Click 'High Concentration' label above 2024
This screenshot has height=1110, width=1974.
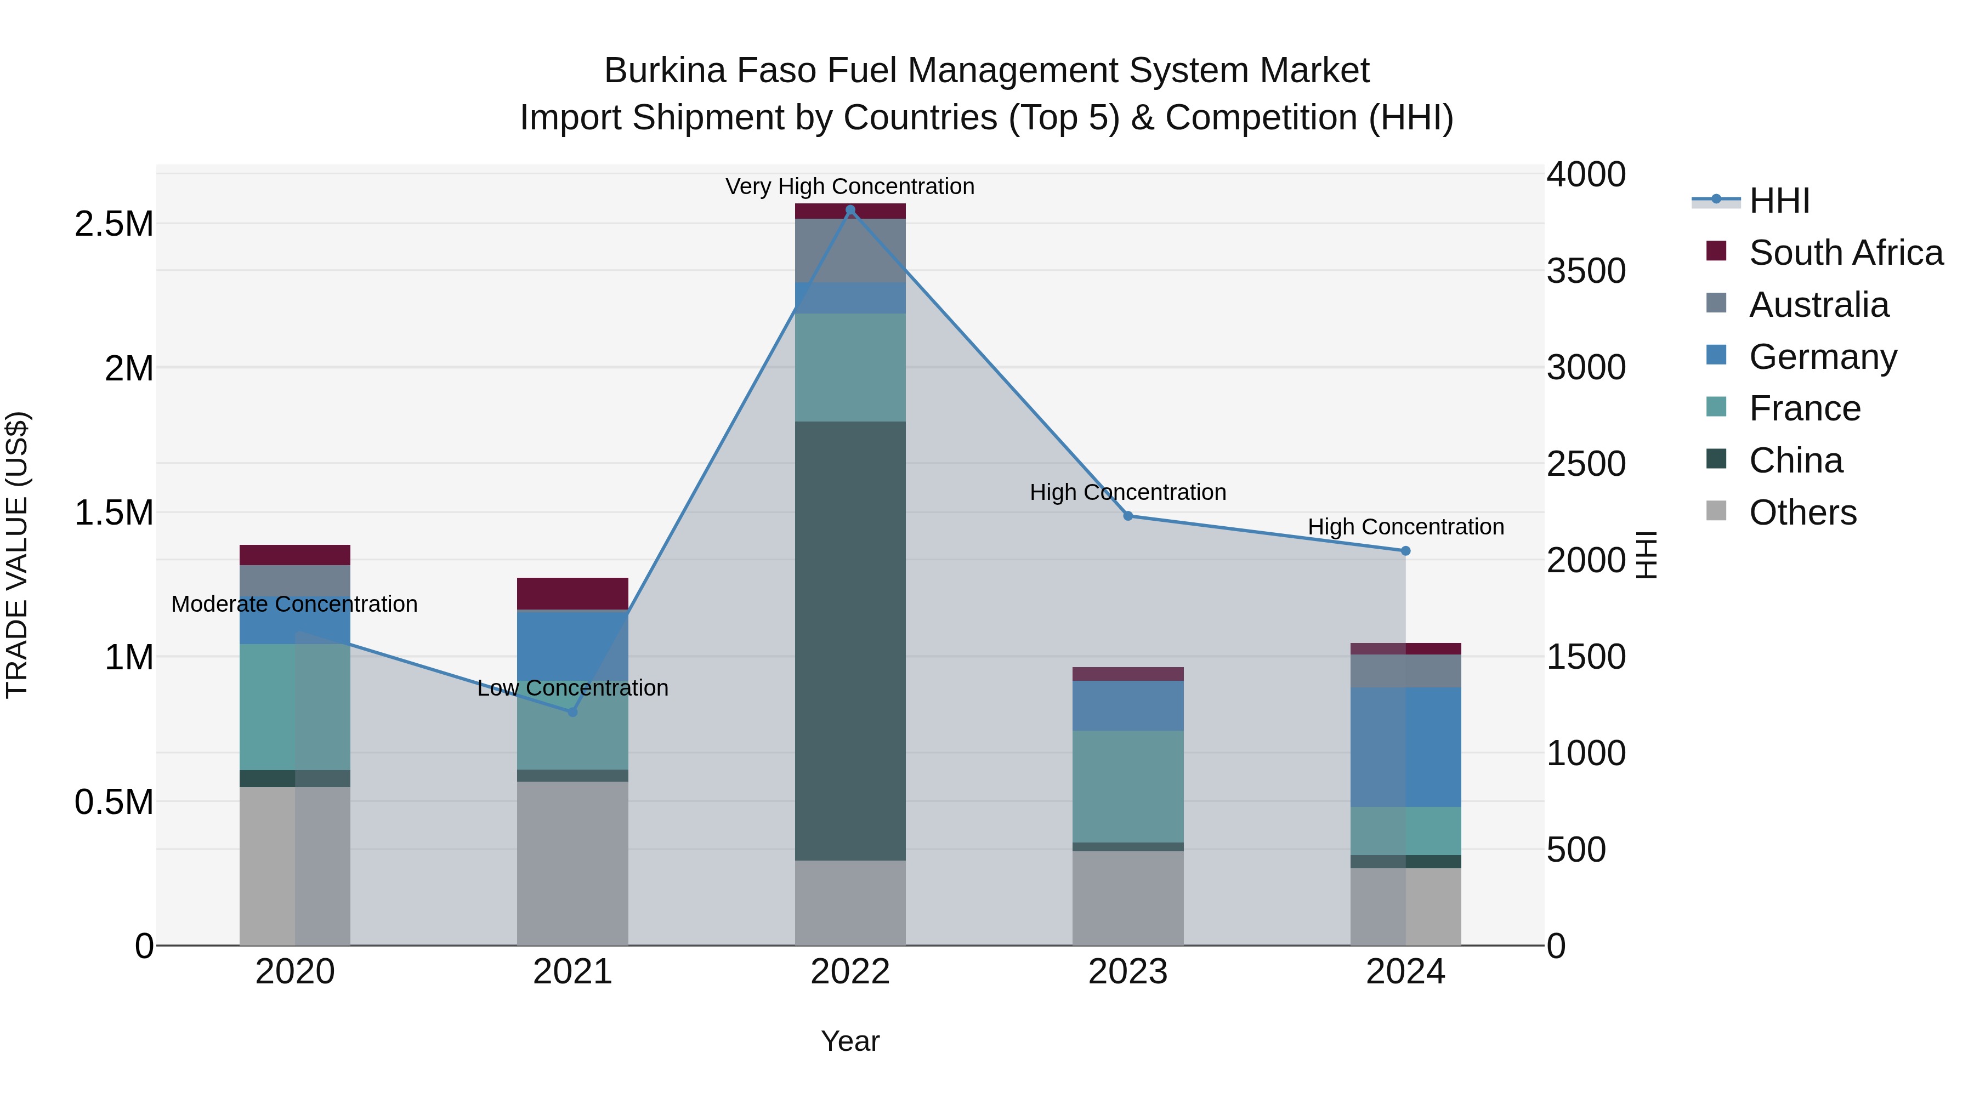1405,527
